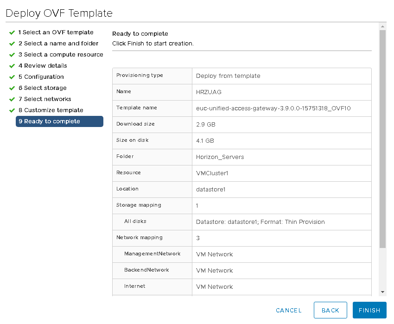Click the checkmark icon for Select networks step
Screen dimensions: 394x324
12,99
